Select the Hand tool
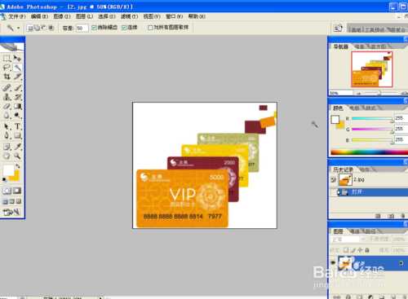This screenshot has width=408, height=299. pos(7,156)
